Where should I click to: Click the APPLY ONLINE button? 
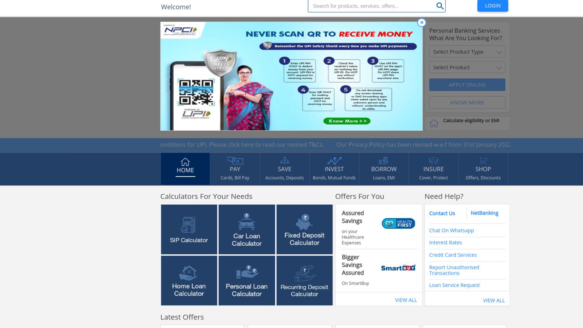click(x=467, y=85)
